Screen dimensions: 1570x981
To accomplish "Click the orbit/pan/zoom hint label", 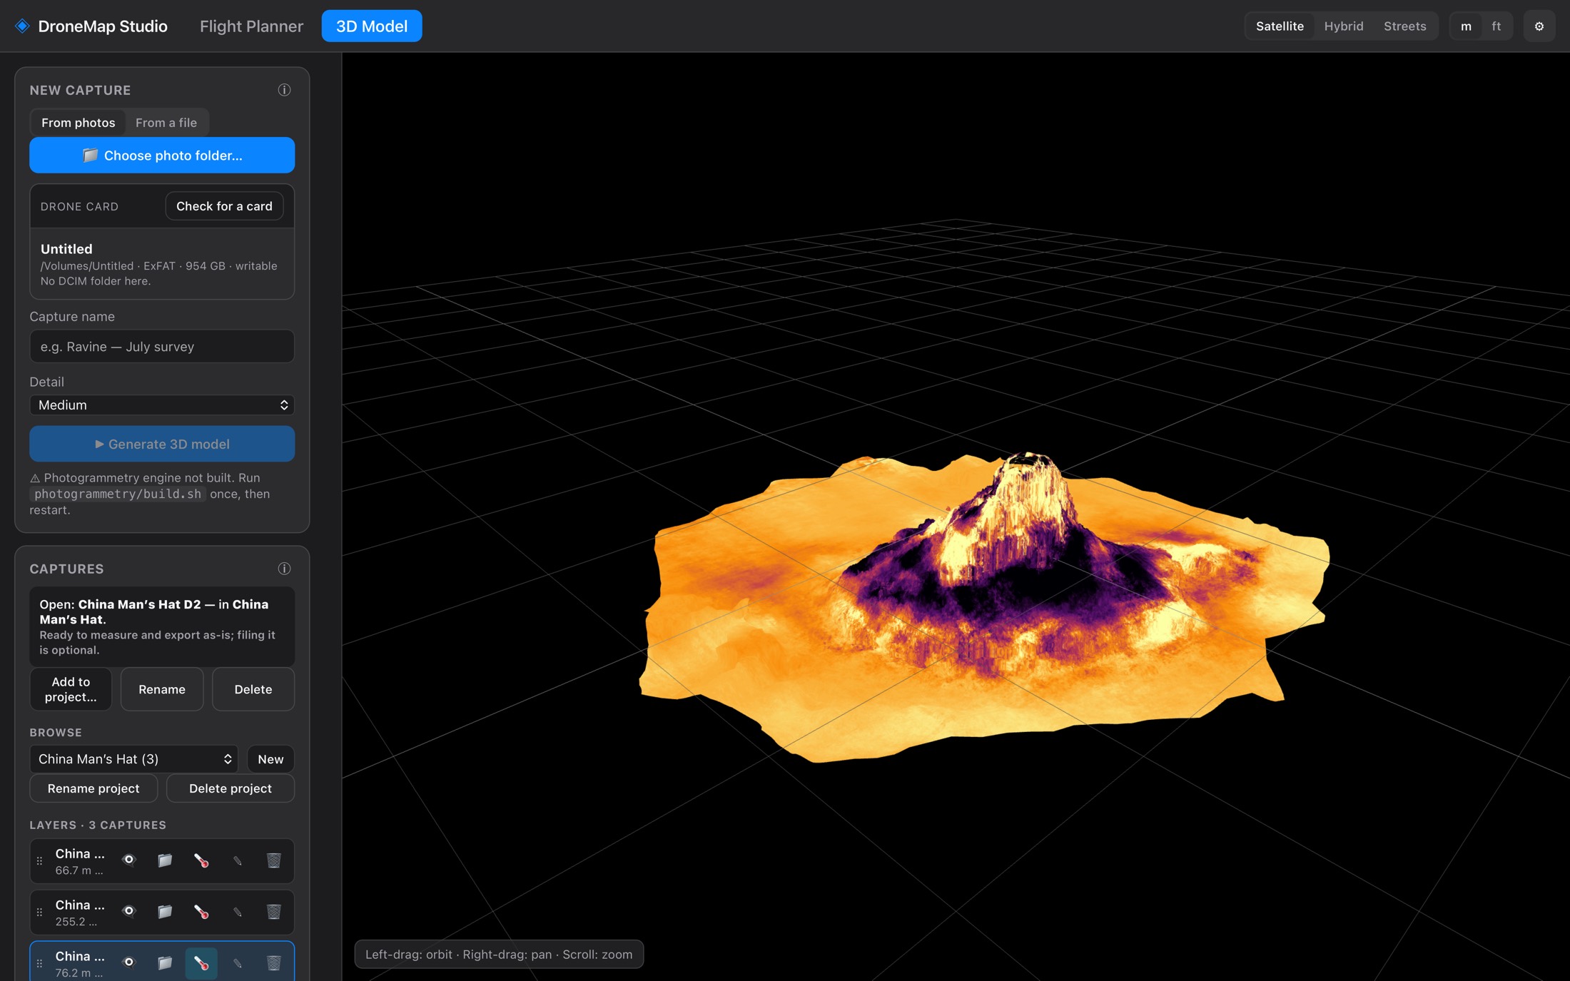I will click(x=499, y=955).
